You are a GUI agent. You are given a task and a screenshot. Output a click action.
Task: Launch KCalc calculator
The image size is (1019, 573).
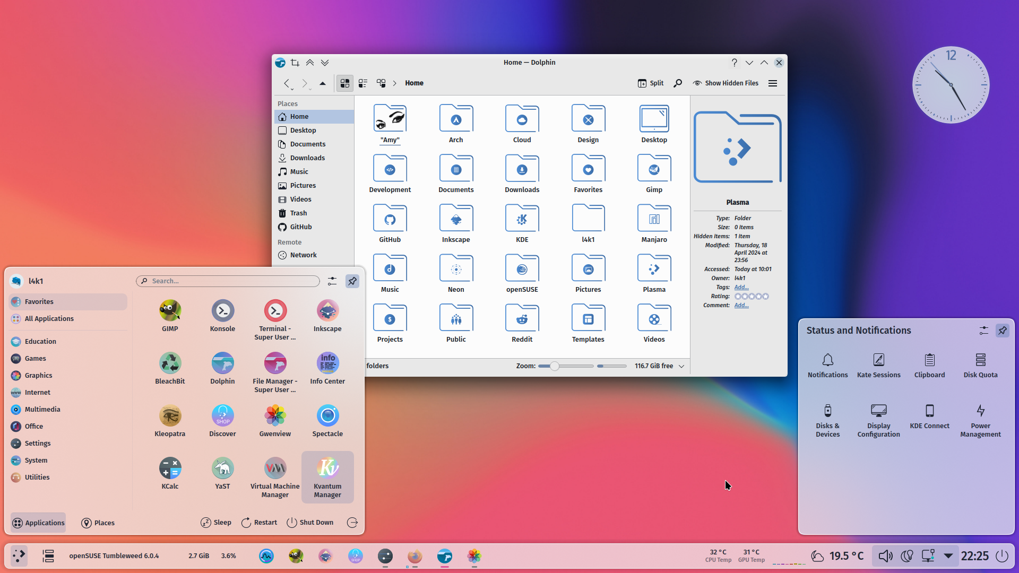[x=170, y=474]
